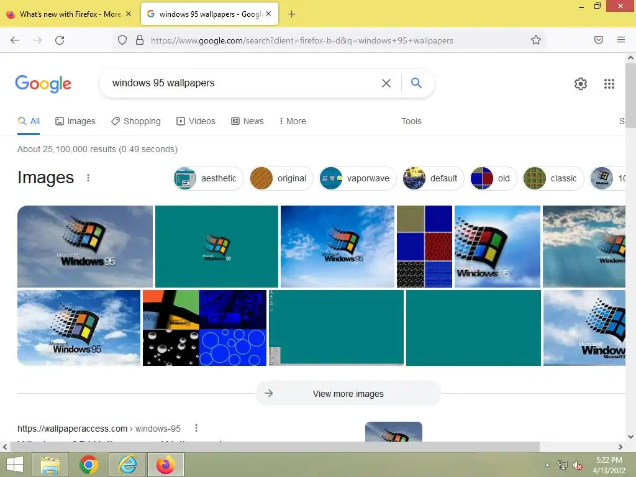Bookmark this page with star icon
Image resolution: width=636 pixels, height=477 pixels.
536,40
